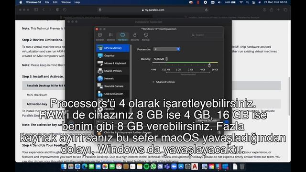The image size is (306, 172).
Task: Click the Memory slider handle
Action: [209, 65]
